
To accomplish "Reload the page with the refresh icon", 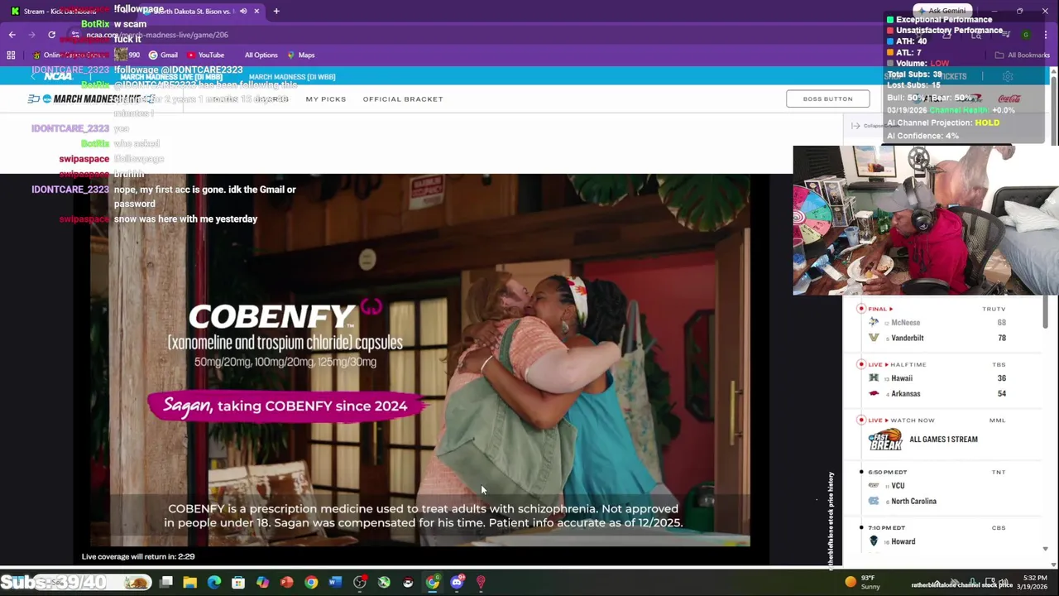I will (x=51, y=35).
